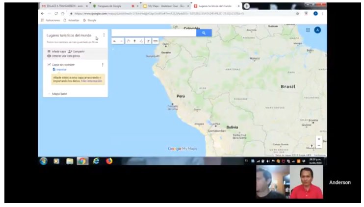Open Internet Explorer from taskbar
This screenshot has width=364, height=207.
[x=96, y=161]
